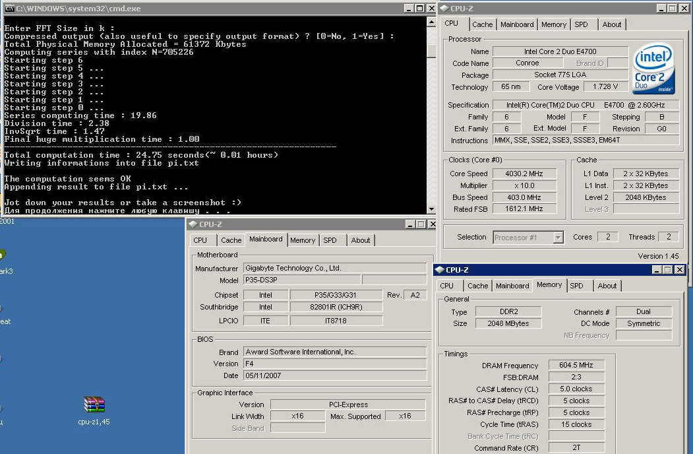
Task: Open Mainboard tab in bottom-right Memory CPU-Z window
Action: [512, 286]
